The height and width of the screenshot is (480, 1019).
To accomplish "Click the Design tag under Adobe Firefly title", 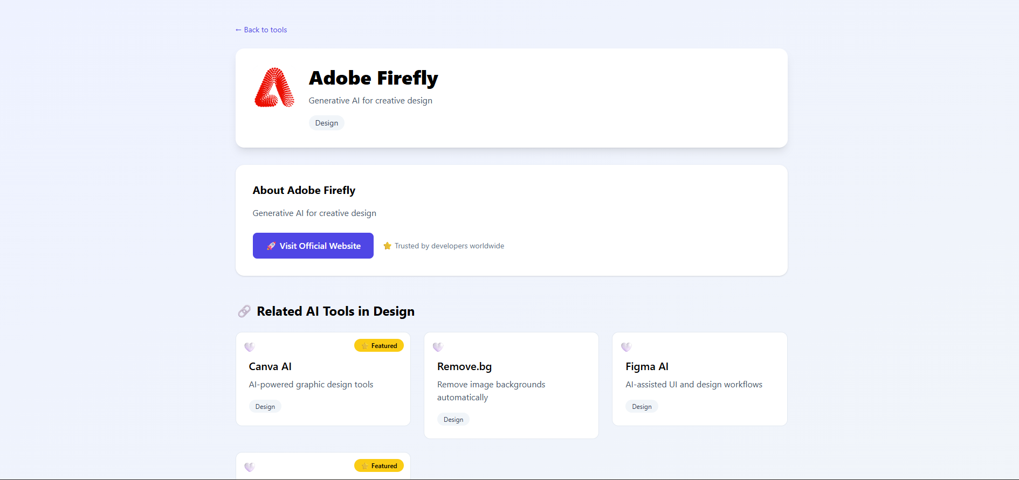I will coord(327,123).
